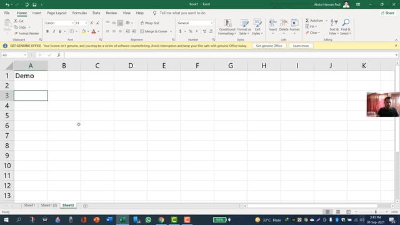Screen dimensions: 400x225
Task: Open WhatsApp from taskbar
Action: point(148,219)
